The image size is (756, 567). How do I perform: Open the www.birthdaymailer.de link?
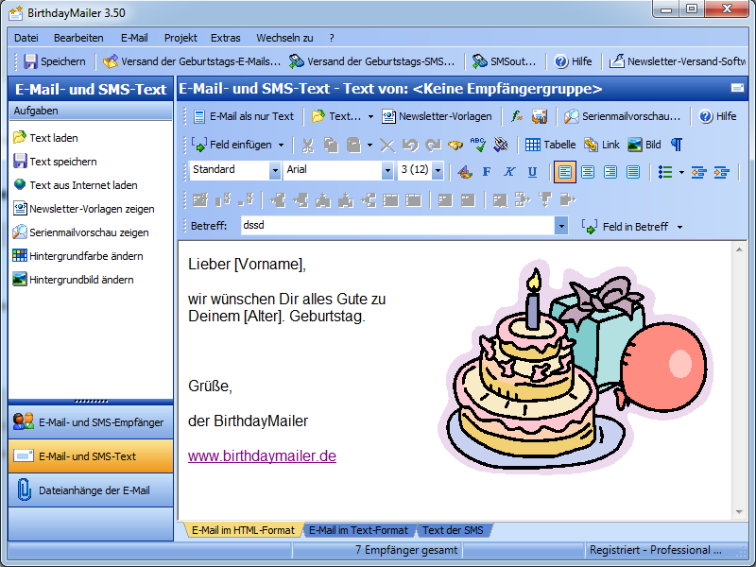point(263,455)
